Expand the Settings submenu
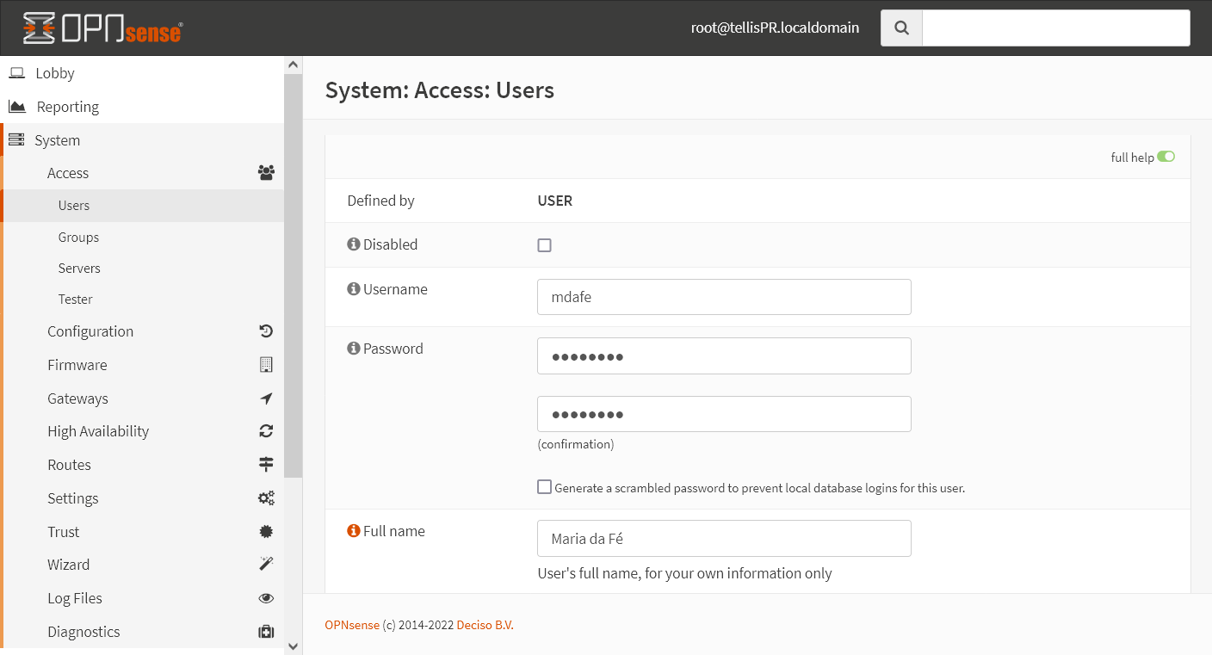The height and width of the screenshot is (655, 1212). tap(73, 498)
